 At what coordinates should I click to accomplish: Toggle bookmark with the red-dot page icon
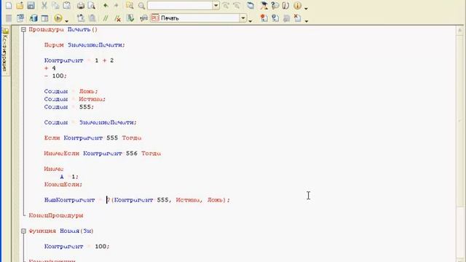264,18
